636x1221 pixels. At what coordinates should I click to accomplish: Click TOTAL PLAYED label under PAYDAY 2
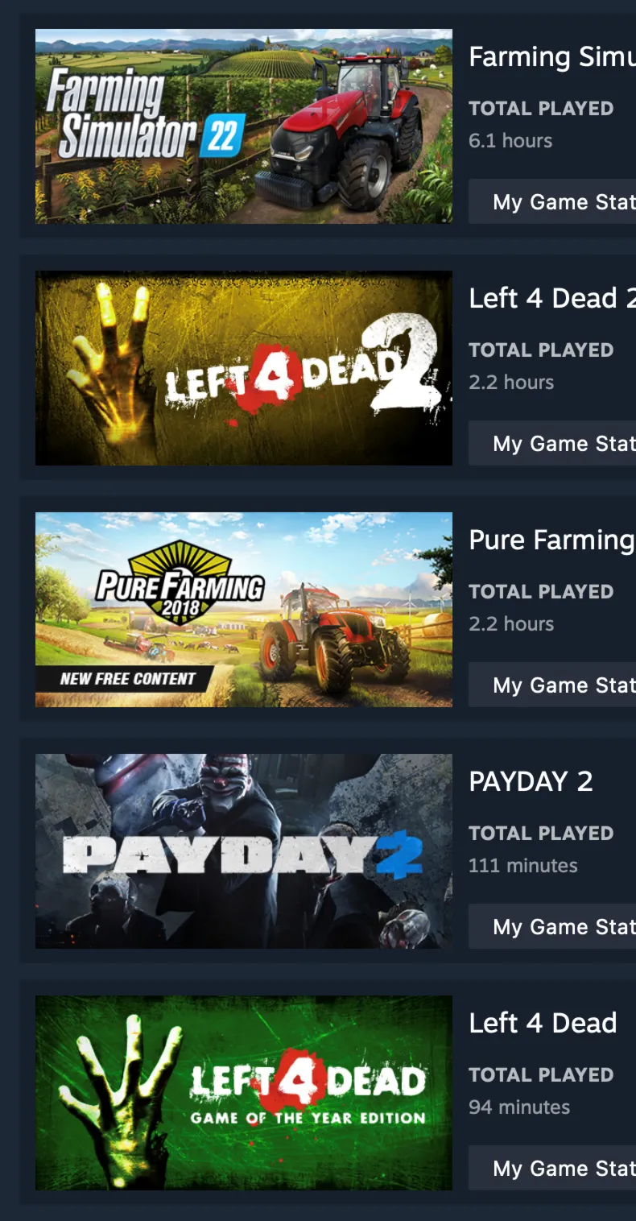(x=541, y=834)
